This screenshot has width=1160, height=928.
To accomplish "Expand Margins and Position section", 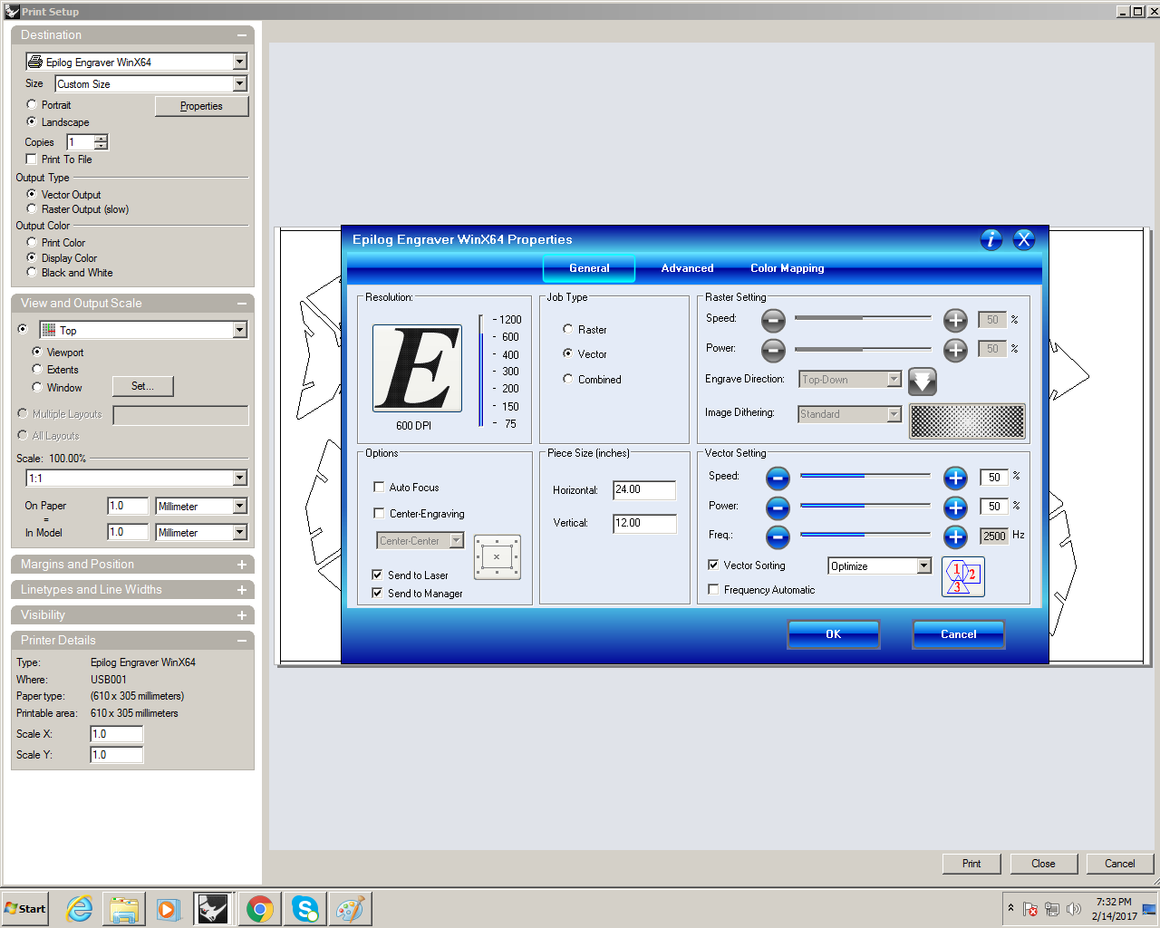I will 242,564.
